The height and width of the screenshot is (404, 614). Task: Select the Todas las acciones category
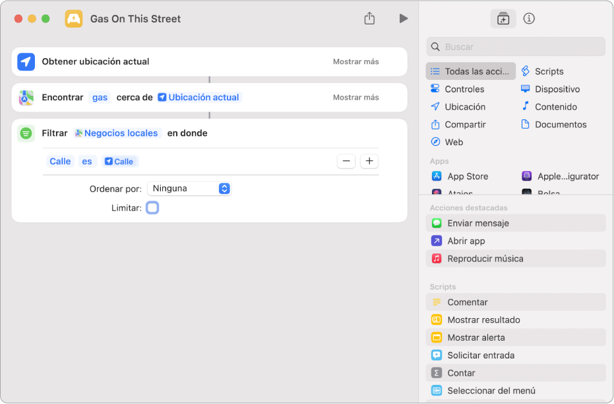point(471,71)
